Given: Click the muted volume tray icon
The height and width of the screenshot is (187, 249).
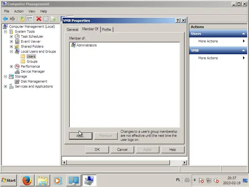Looking at the screenshot, I should tap(216, 180).
